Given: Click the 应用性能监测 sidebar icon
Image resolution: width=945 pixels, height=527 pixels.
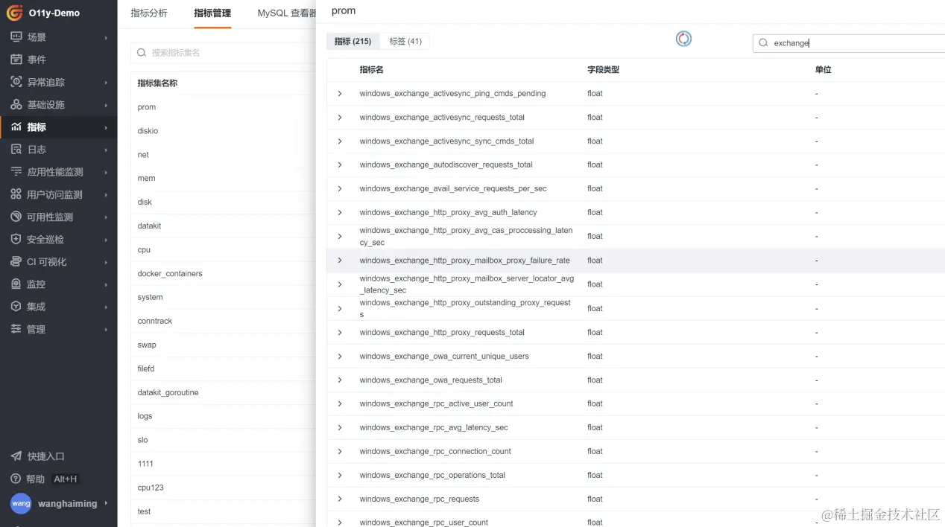Looking at the screenshot, I should click(x=16, y=172).
